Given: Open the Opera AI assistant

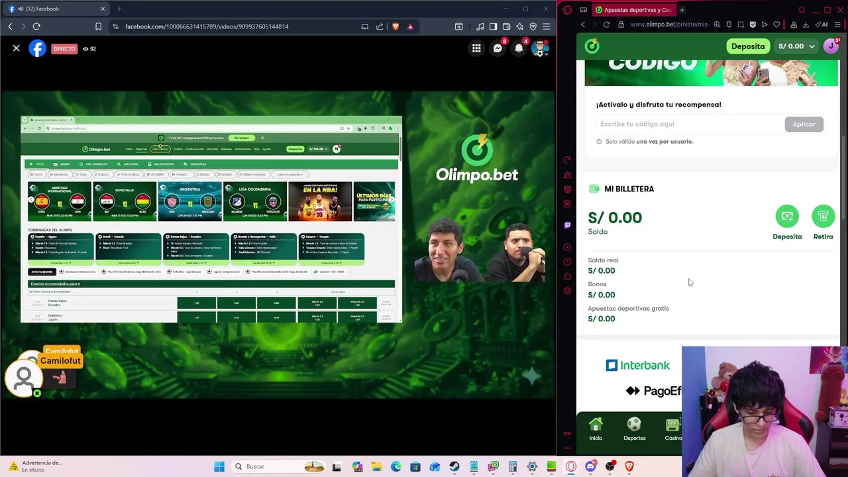Looking at the screenshot, I should click(x=822, y=25).
